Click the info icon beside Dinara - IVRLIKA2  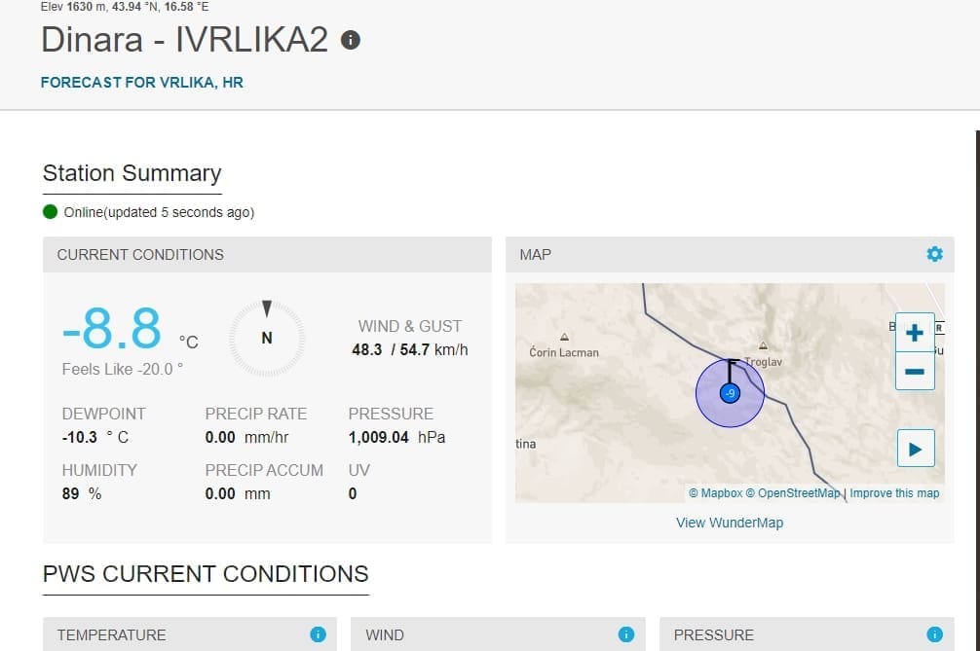pyautogui.click(x=351, y=40)
